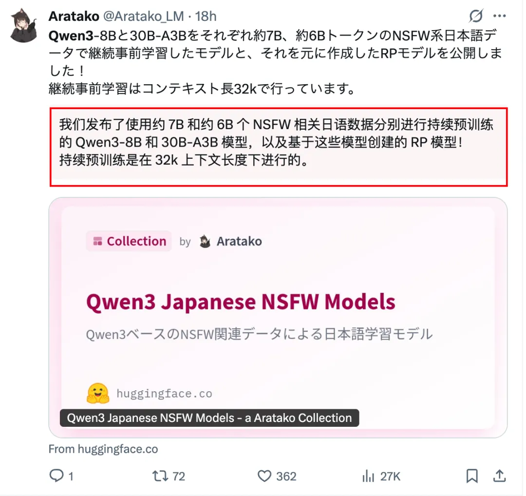
Task: Open the @Aratako_LM handle link
Action: pos(143,16)
